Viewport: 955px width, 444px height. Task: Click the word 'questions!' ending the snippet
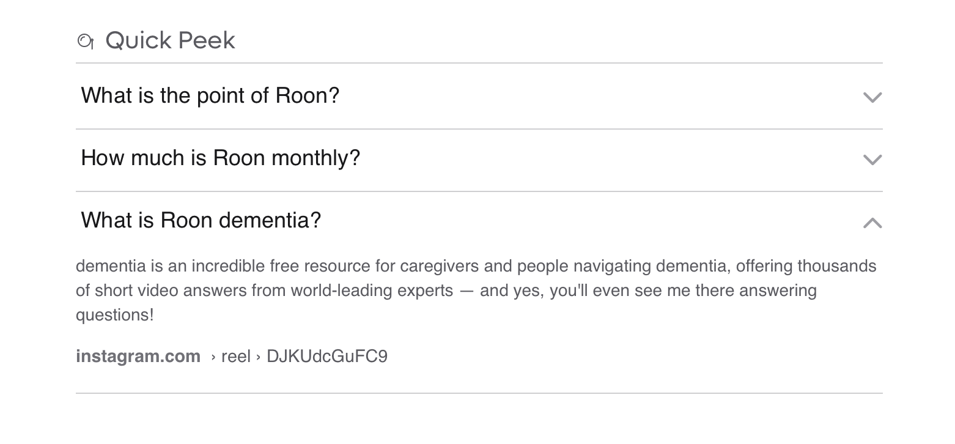(115, 315)
